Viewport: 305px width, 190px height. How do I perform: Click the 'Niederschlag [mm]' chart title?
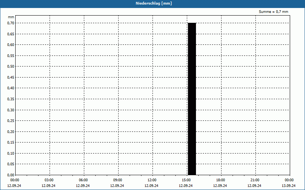pyautogui.click(x=154, y=3)
